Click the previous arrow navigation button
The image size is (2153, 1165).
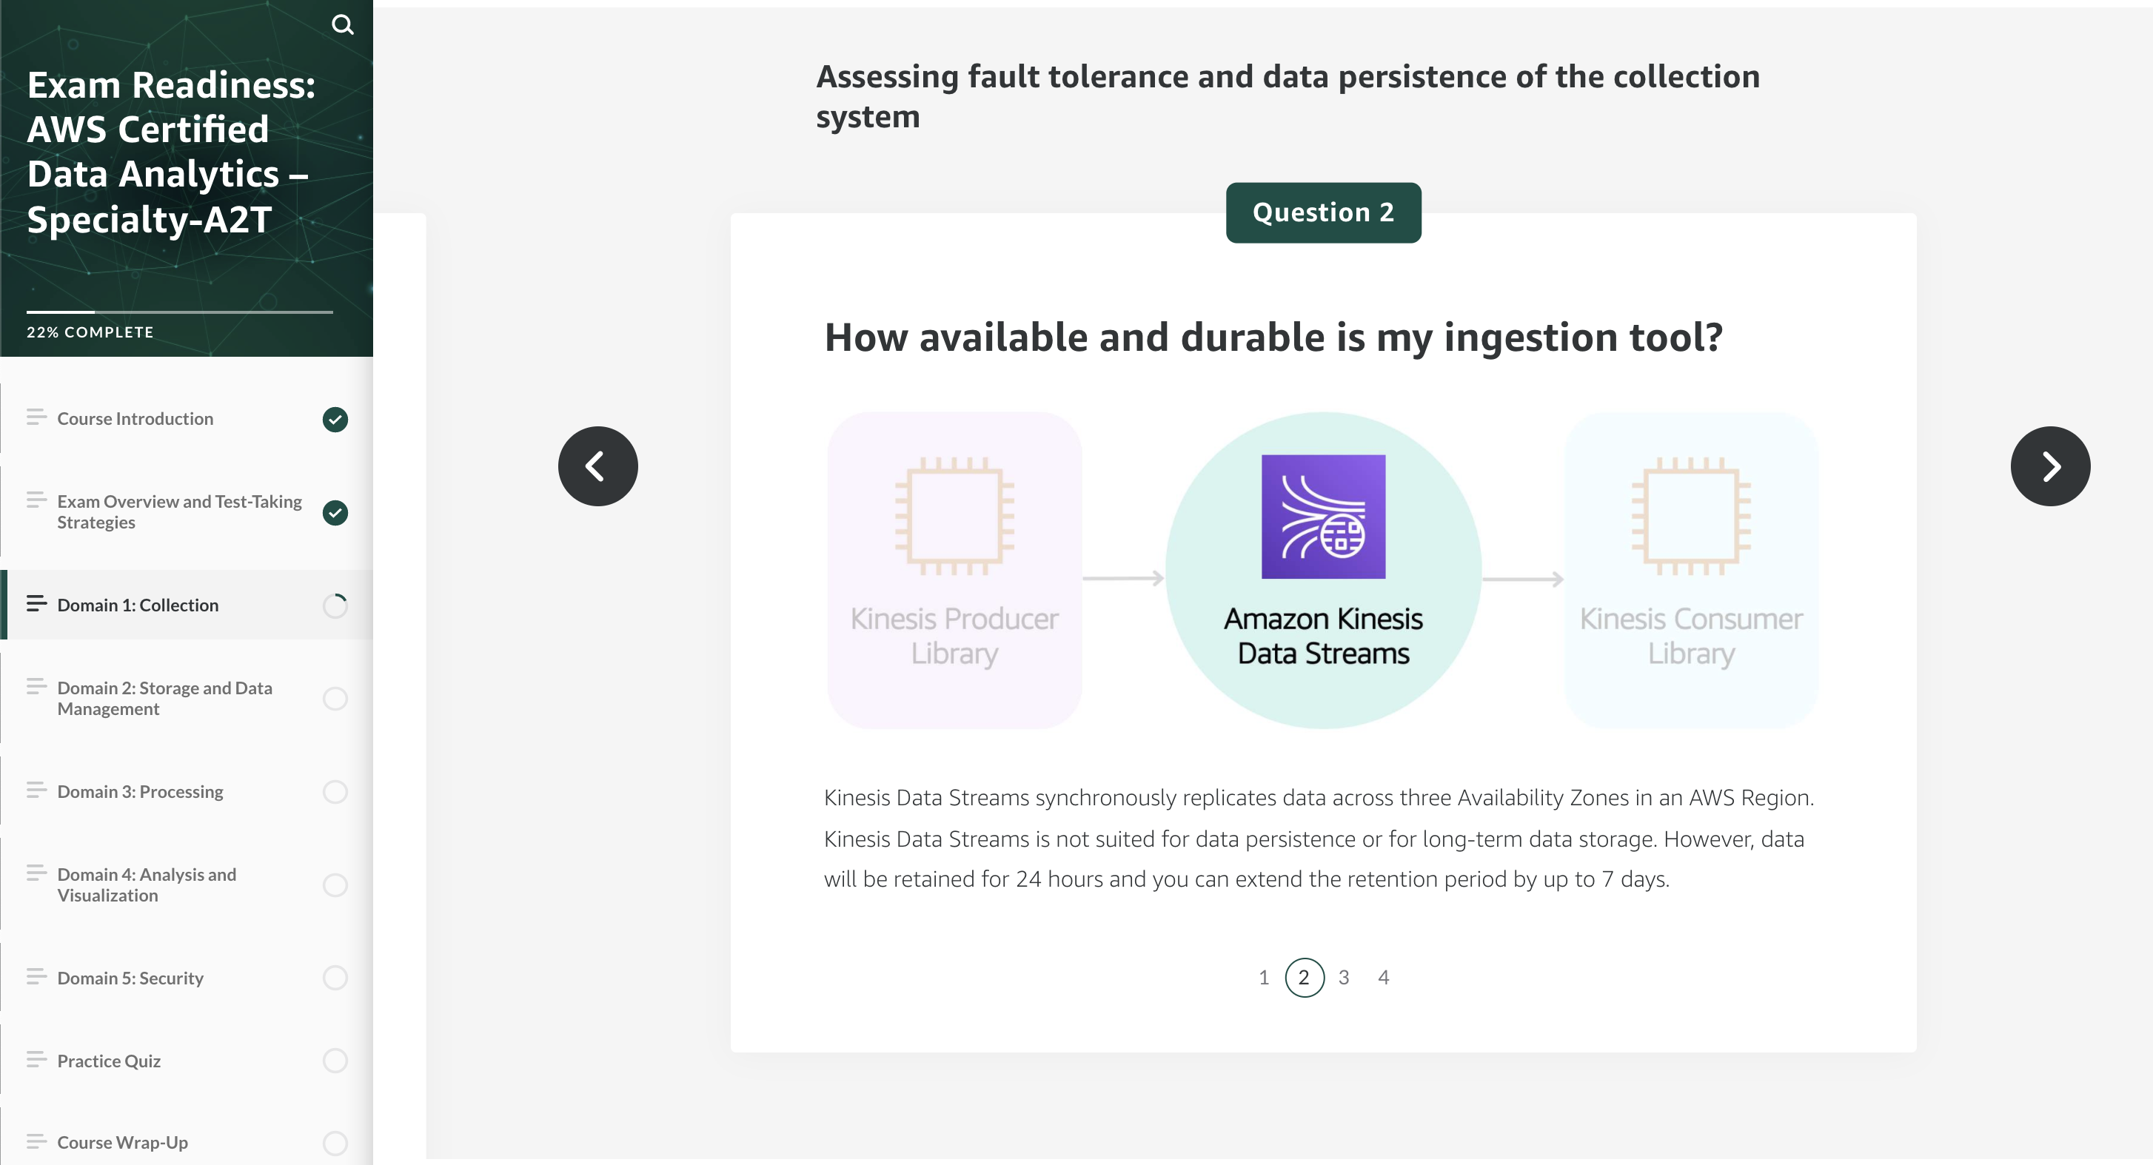(598, 465)
